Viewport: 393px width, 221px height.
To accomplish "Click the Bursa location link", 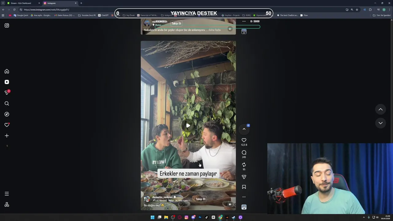I will 158,25.
